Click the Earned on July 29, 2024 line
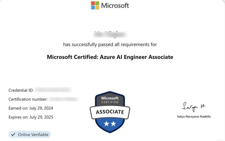Viewport: 225px width, 141px height. (x=31, y=108)
